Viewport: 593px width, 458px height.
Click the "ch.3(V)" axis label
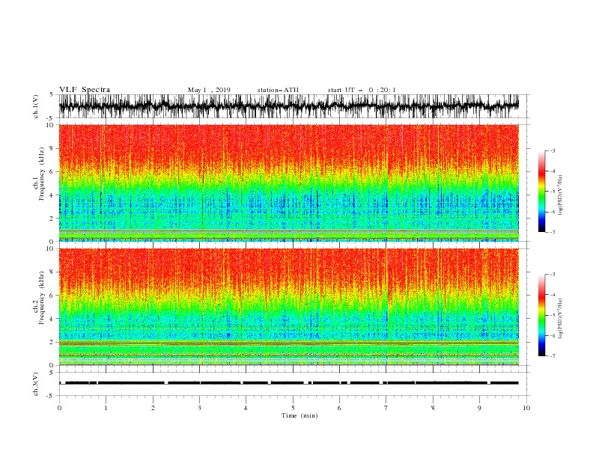tap(36, 384)
